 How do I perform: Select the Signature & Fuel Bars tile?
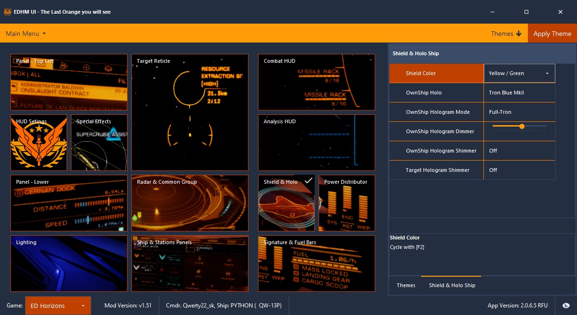click(x=317, y=264)
